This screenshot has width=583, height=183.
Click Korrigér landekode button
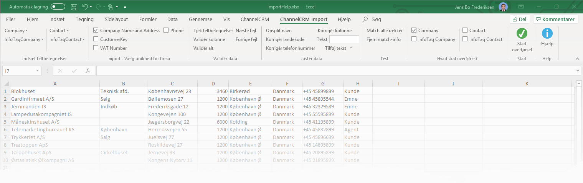pyautogui.click(x=285, y=39)
